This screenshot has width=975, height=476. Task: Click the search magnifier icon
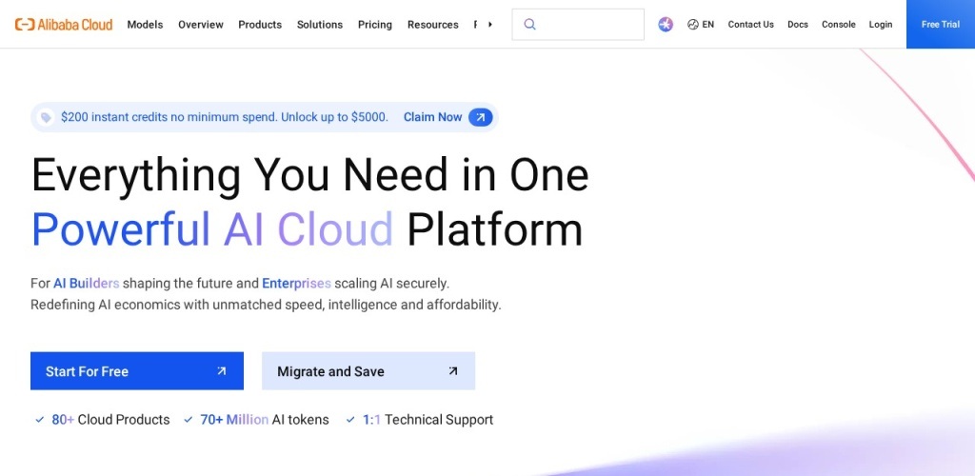(x=530, y=25)
